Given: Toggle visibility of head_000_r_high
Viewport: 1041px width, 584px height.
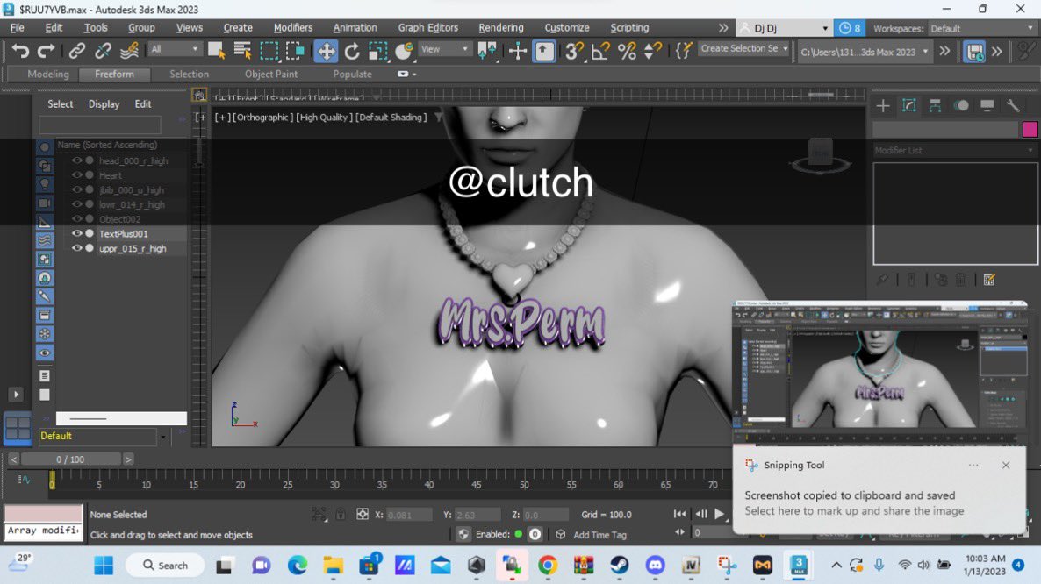Looking at the screenshot, I should 77,160.
